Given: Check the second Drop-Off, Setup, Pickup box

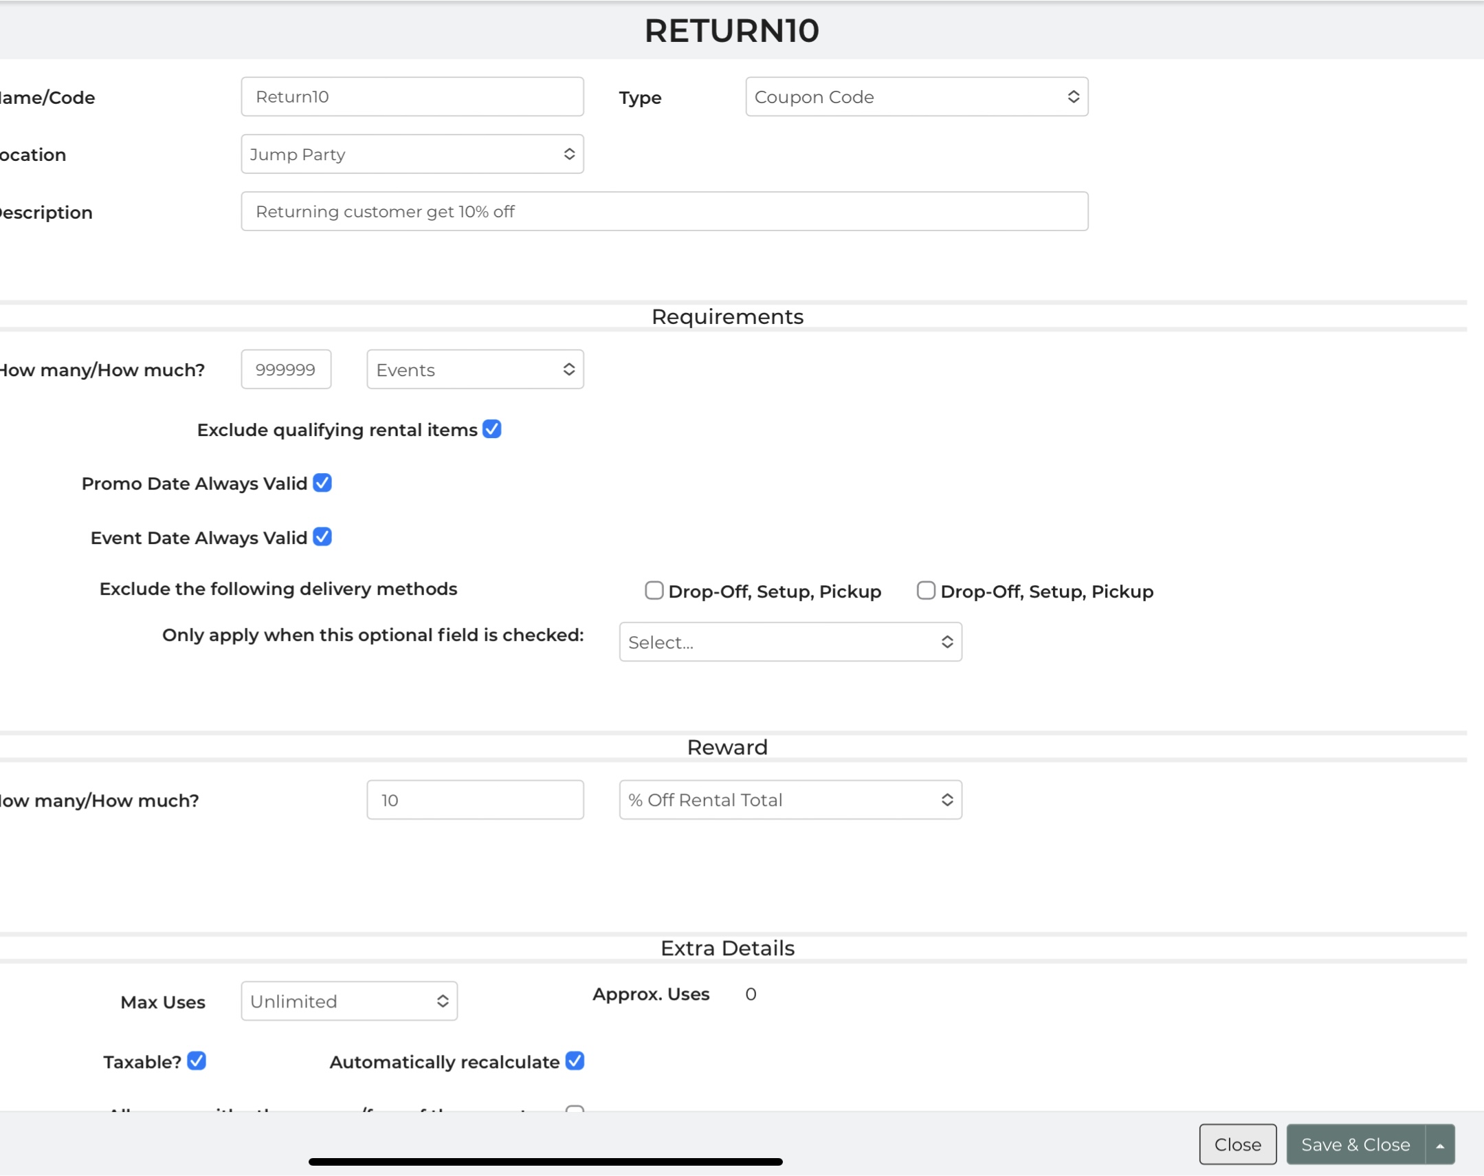Looking at the screenshot, I should pyautogui.click(x=925, y=591).
